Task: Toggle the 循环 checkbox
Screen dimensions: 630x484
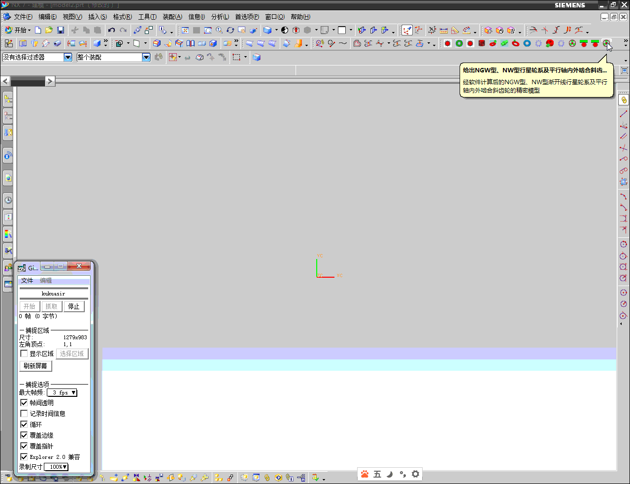Action: click(x=24, y=424)
